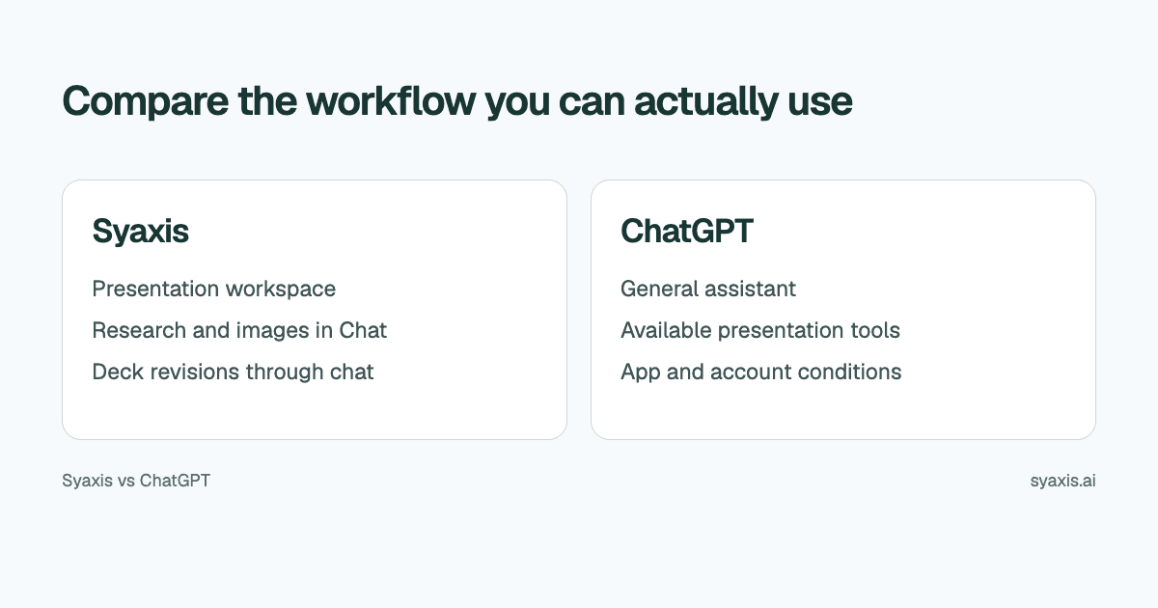Click 'App and account conditions' line
The image size is (1158, 608).
pyautogui.click(x=761, y=372)
